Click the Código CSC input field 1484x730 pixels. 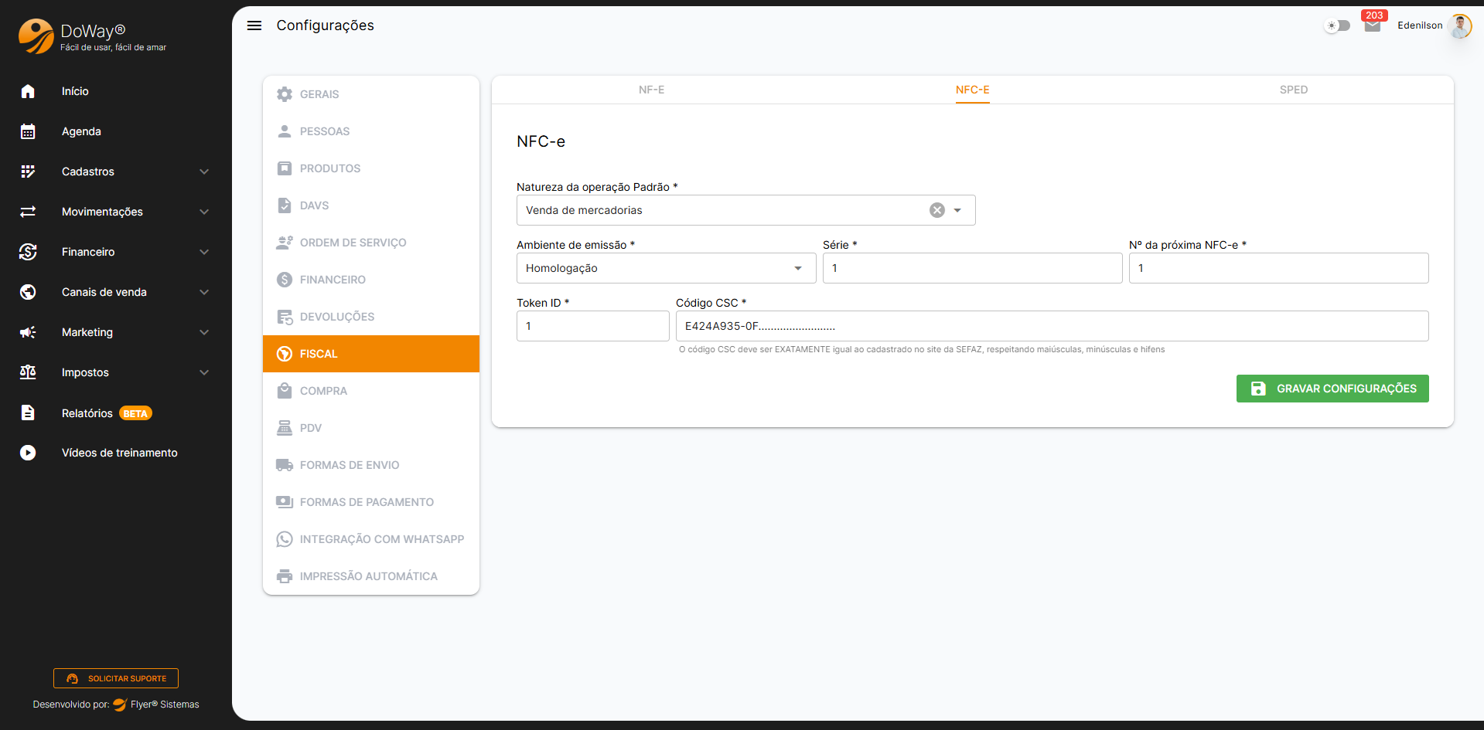[1052, 326]
